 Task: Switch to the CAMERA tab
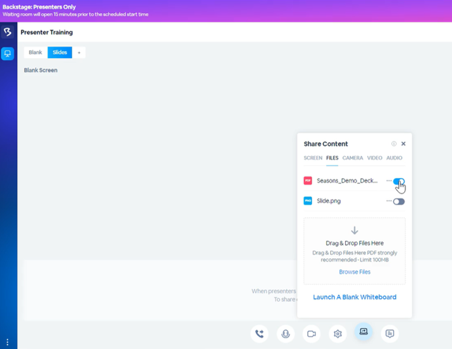tap(353, 158)
